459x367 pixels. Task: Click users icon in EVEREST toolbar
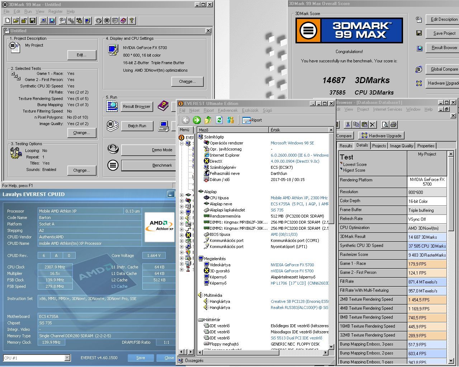230,120
